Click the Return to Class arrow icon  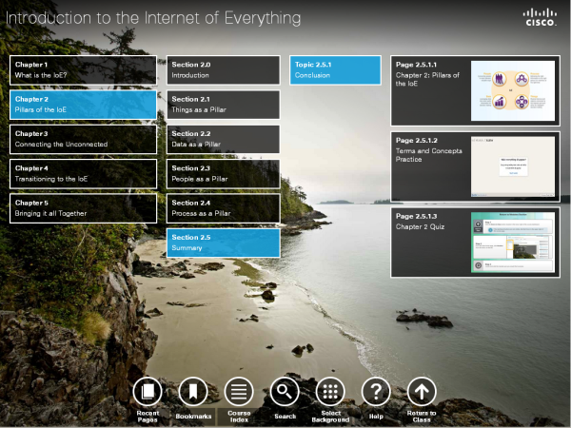[x=422, y=391]
